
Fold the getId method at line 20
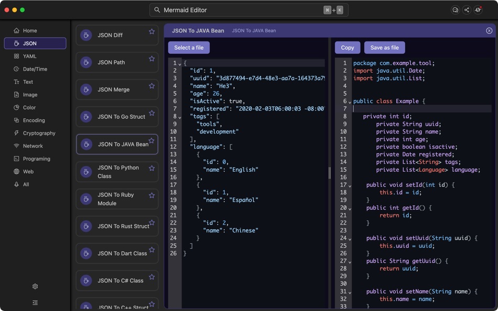click(x=350, y=208)
